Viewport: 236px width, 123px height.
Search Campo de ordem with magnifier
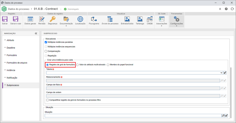pyautogui.click(x=222, y=96)
